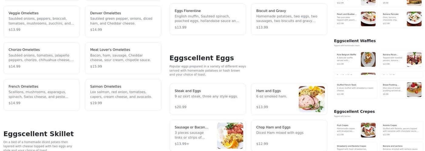Screen dimensions: 425x151
Task: Select the Pure Belgium Waffle photo
Action: coord(368,59)
